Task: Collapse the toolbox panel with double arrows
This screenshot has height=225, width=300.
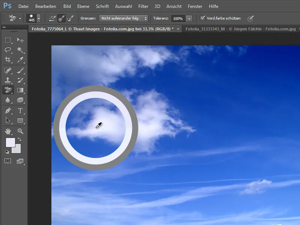Action: pos(4,27)
